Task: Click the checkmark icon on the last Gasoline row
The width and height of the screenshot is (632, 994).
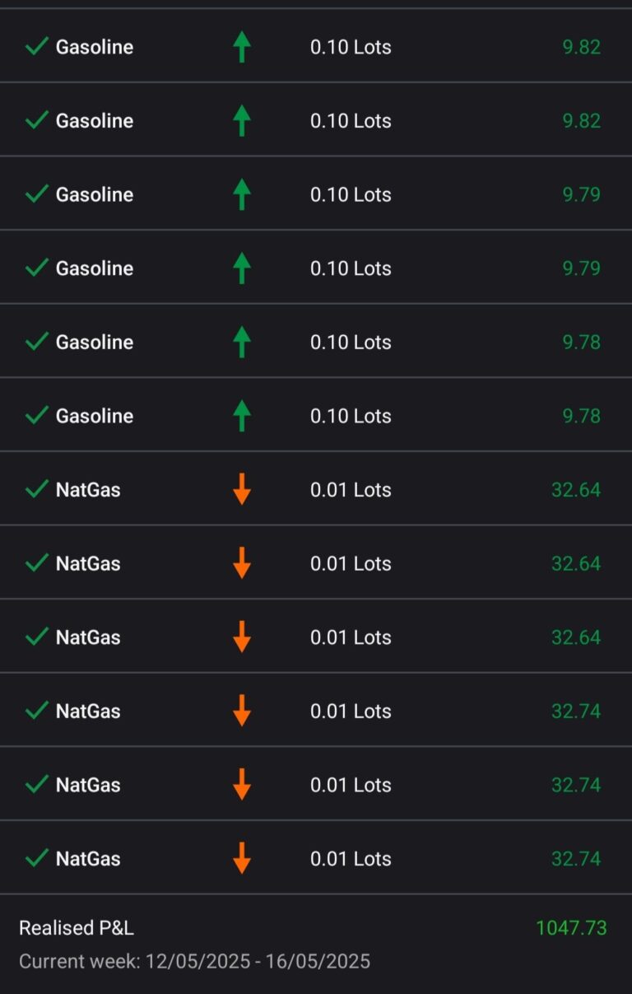Action: coord(36,415)
